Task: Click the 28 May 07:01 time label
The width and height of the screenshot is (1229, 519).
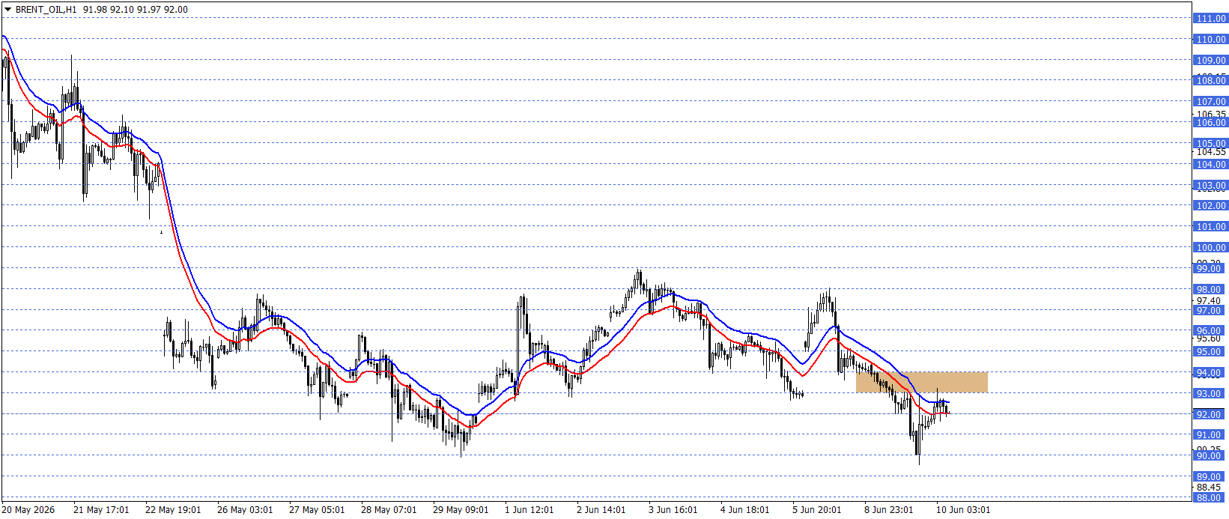Action: point(389,510)
